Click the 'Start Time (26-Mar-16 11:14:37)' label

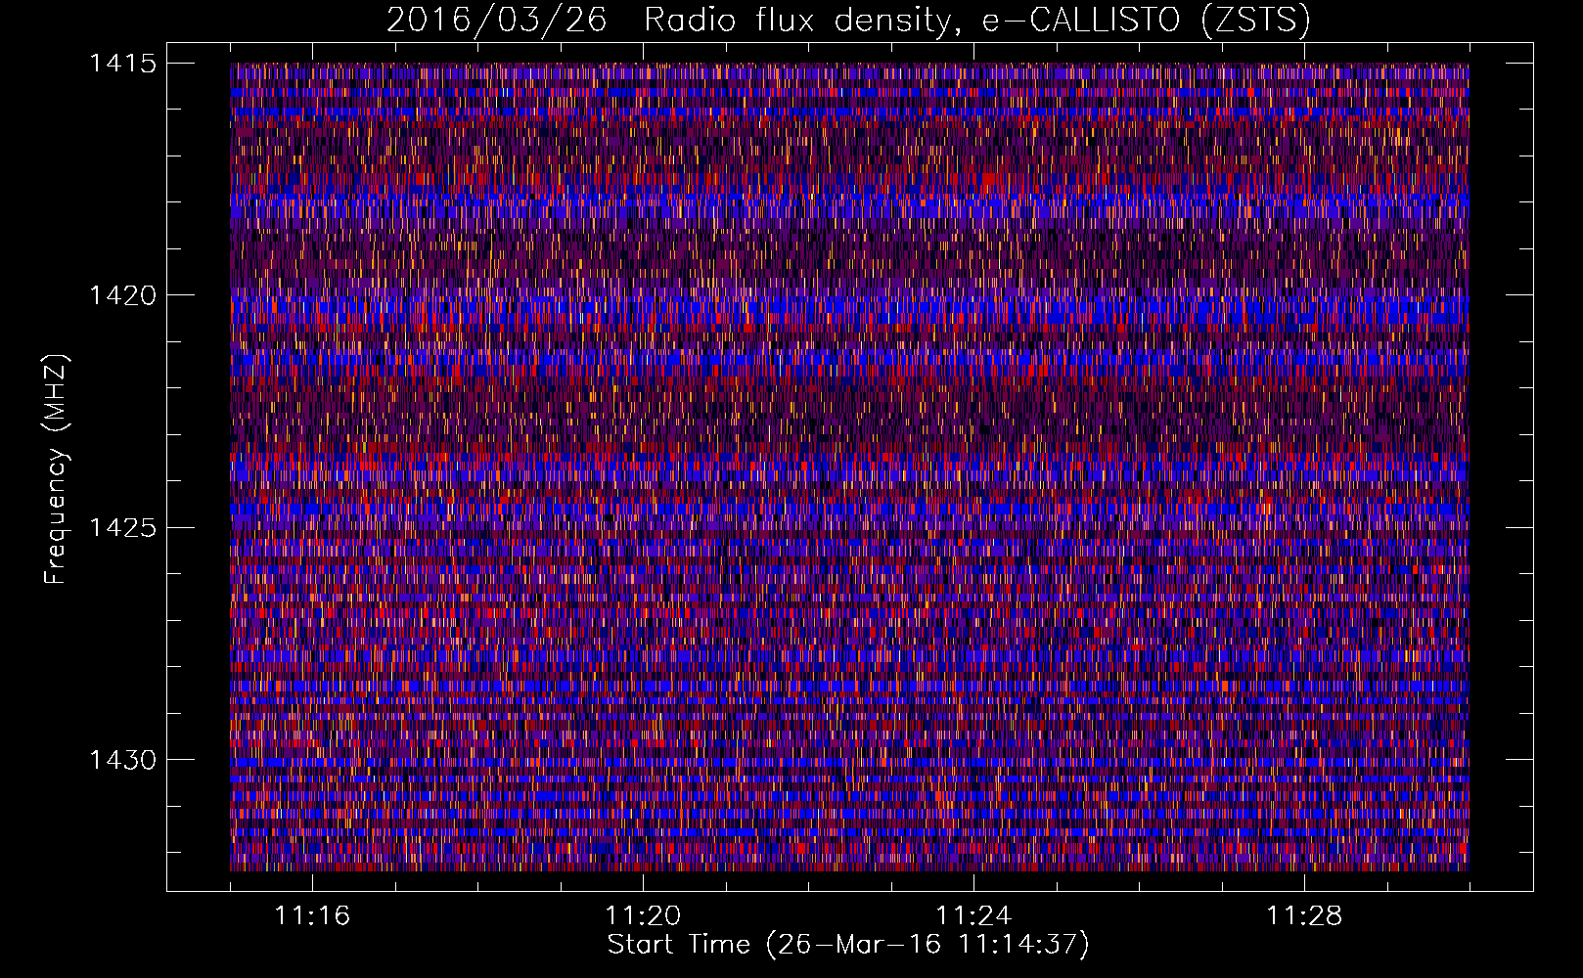coord(848,945)
